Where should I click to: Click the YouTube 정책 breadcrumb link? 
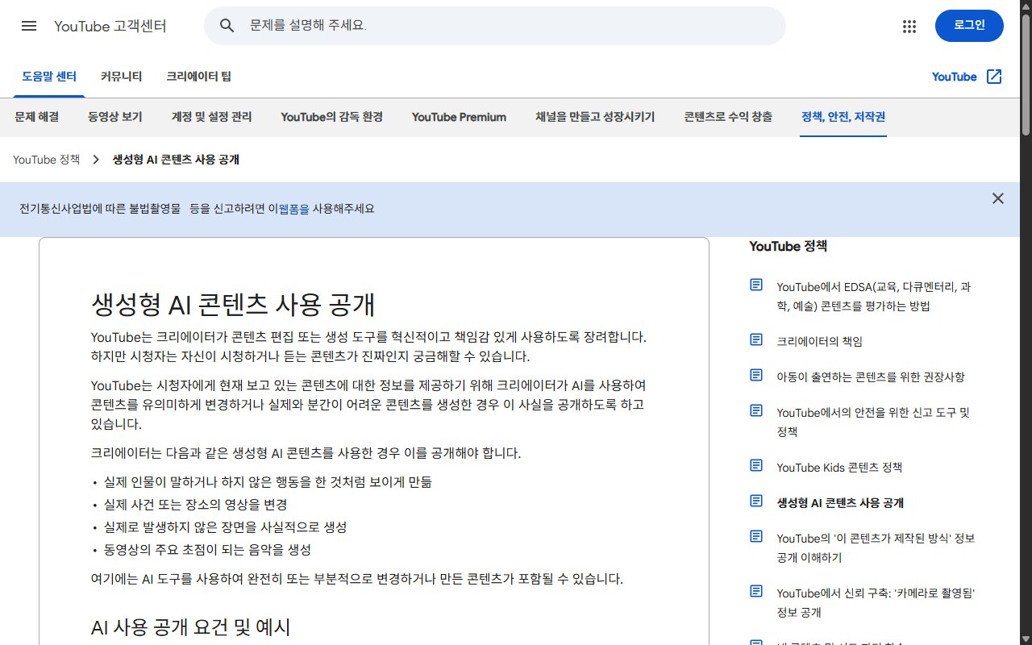(47, 160)
